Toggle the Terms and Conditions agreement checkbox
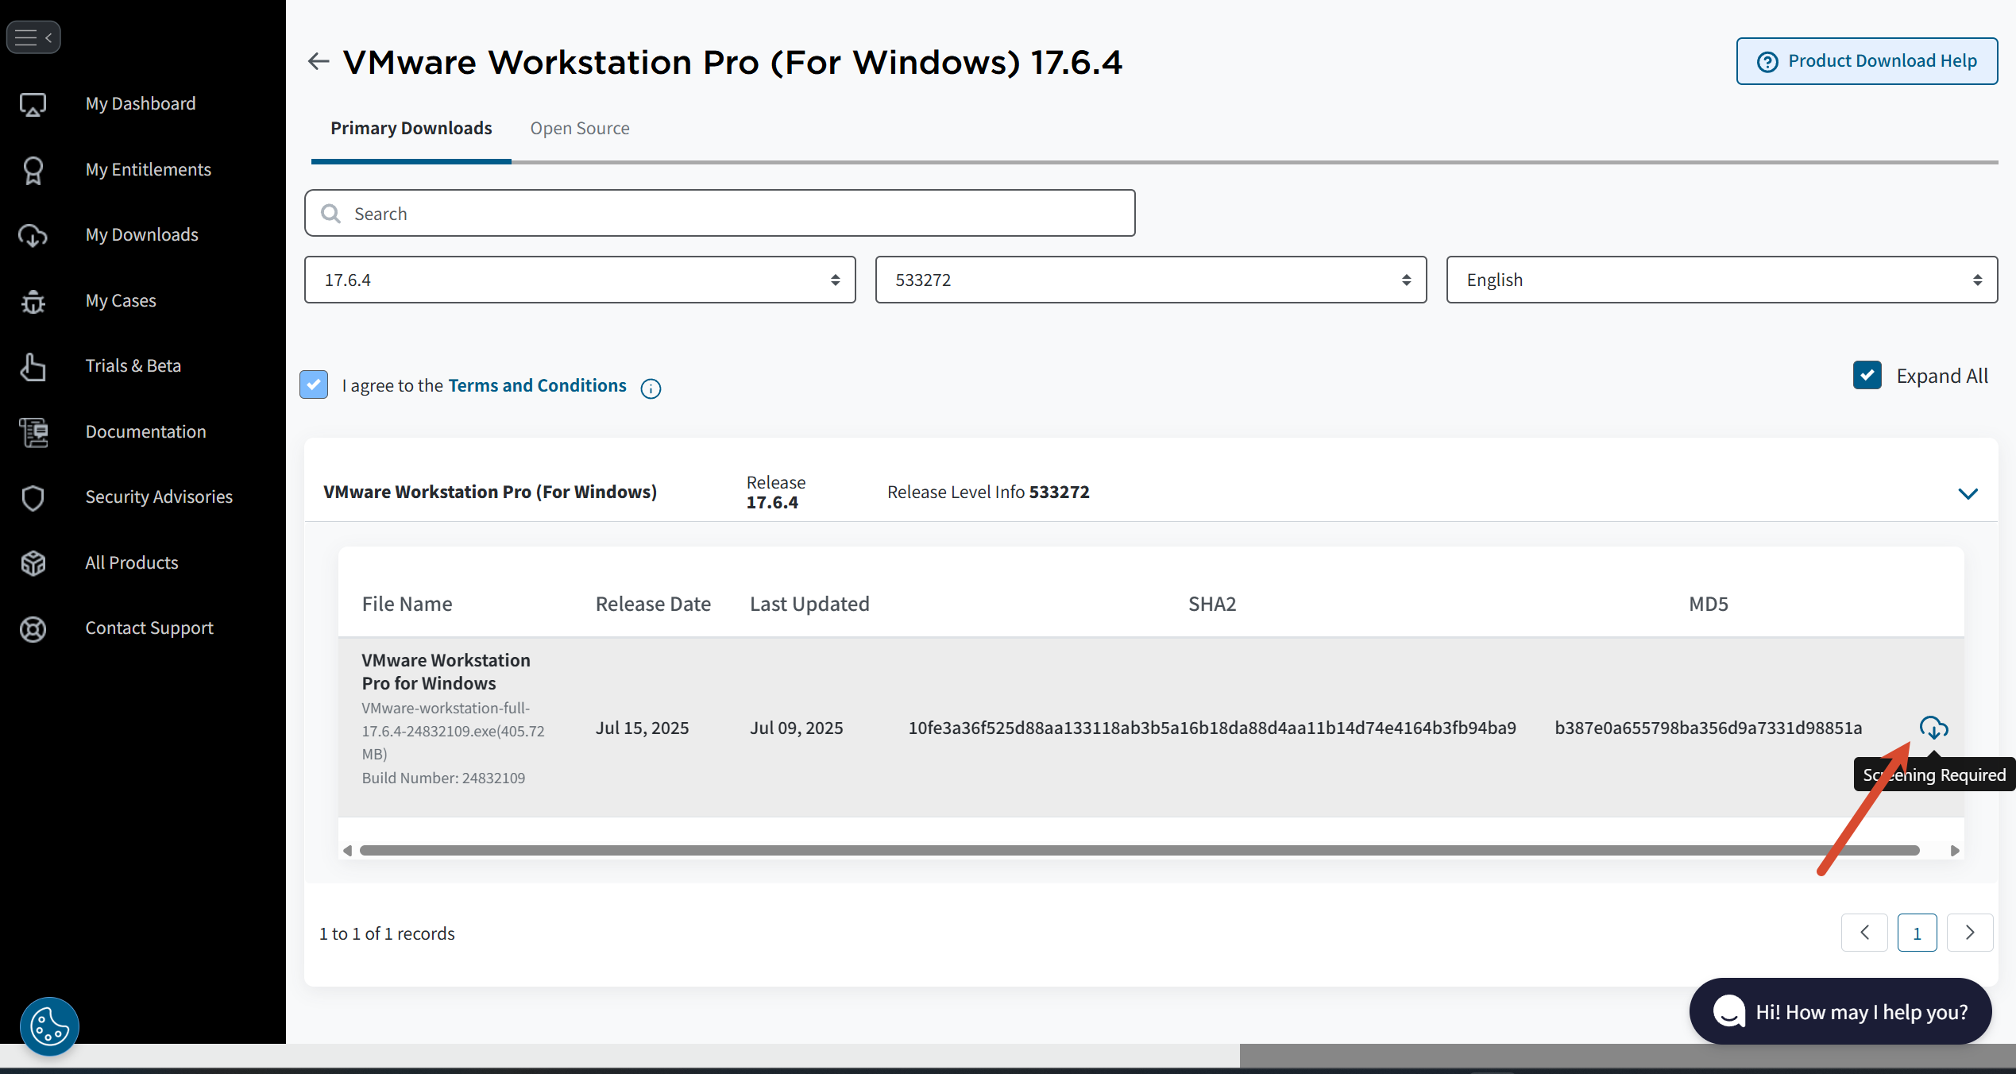This screenshot has width=2016, height=1074. click(x=314, y=384)
